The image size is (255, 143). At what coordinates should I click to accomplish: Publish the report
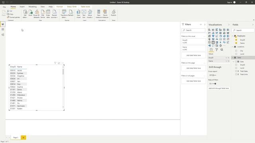click(114, 13)
